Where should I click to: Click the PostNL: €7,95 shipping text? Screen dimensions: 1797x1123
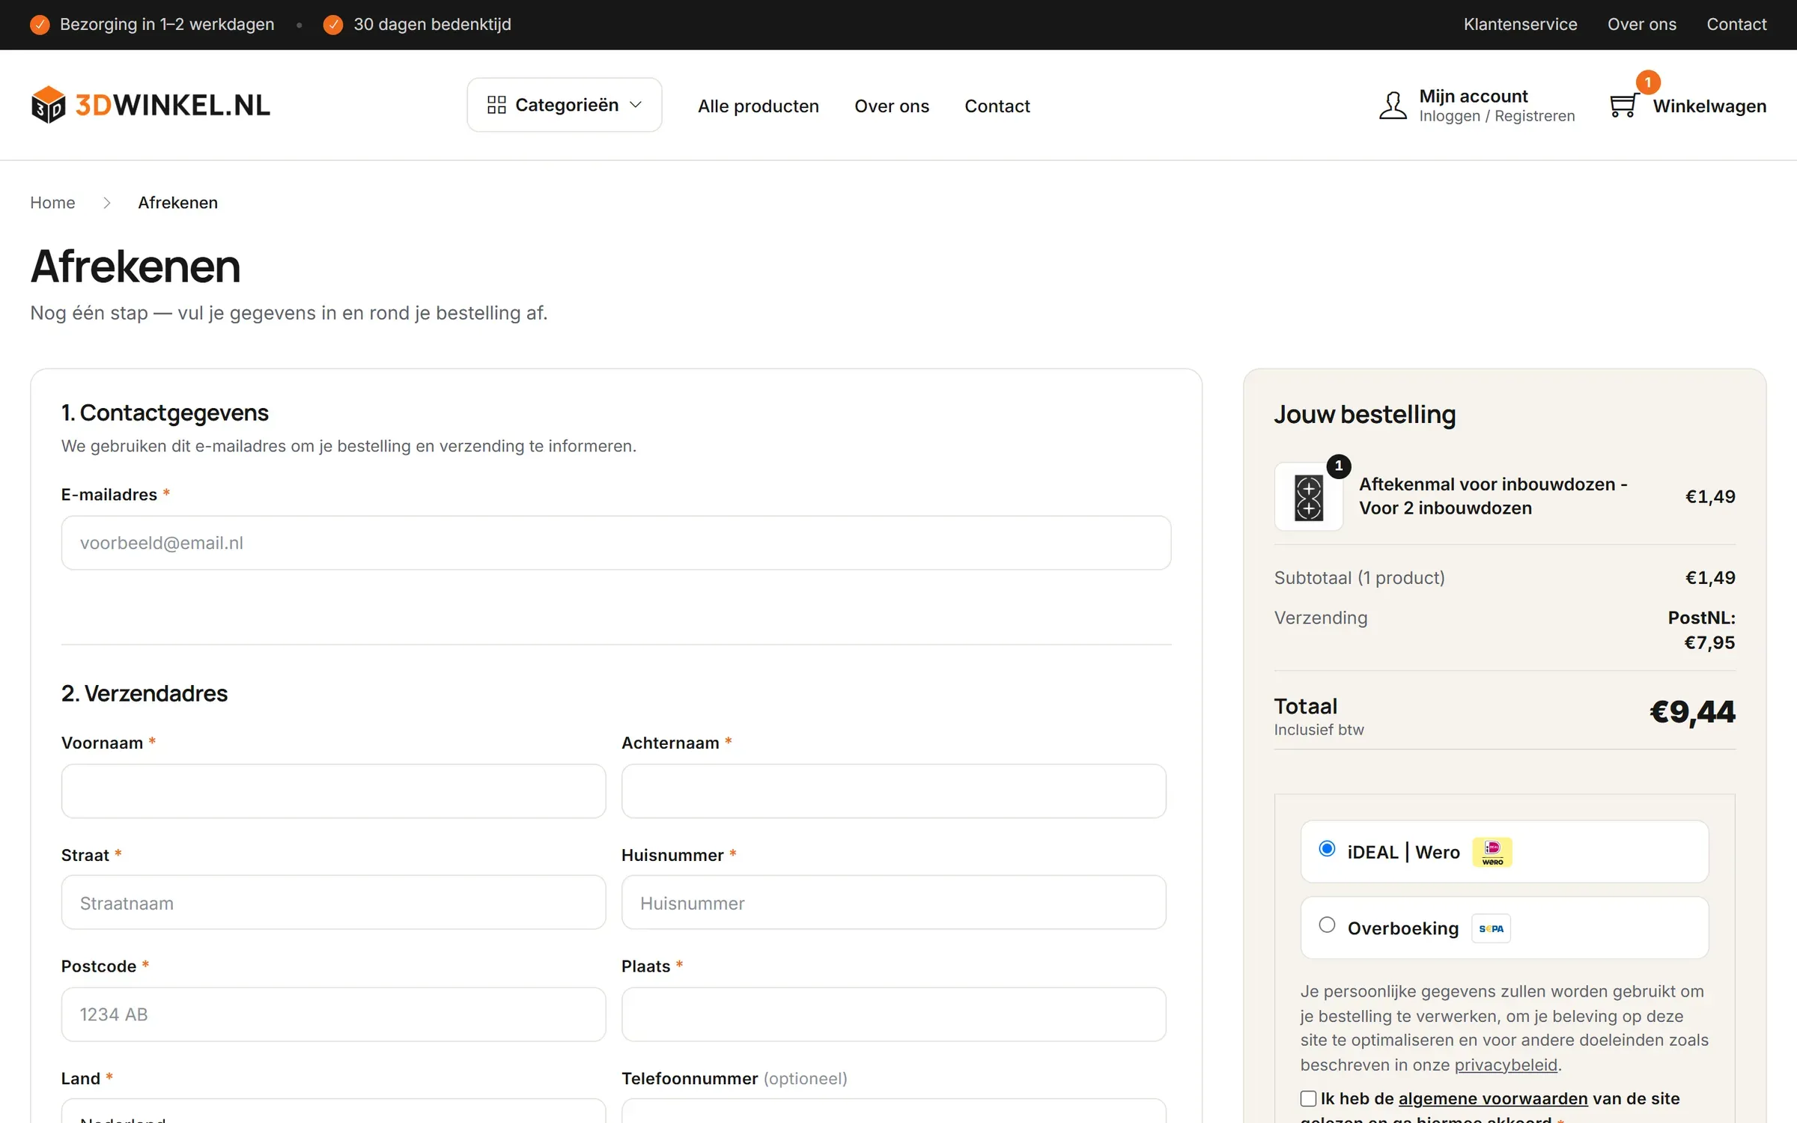tap(1701, 630)
